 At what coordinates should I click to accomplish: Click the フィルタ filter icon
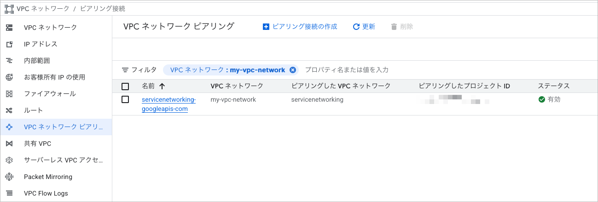[125, 70]
